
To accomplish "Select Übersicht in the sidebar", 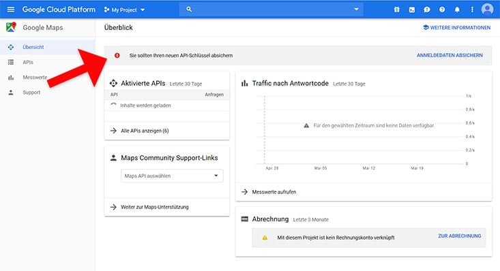I will 48,47.
